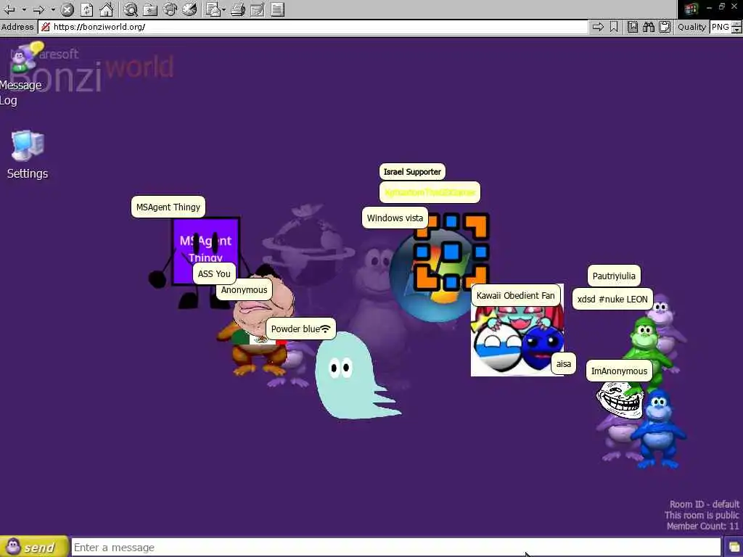The image size is (743, 557).
Task: Click the Quality PNG value field
Action: [721, 27]
